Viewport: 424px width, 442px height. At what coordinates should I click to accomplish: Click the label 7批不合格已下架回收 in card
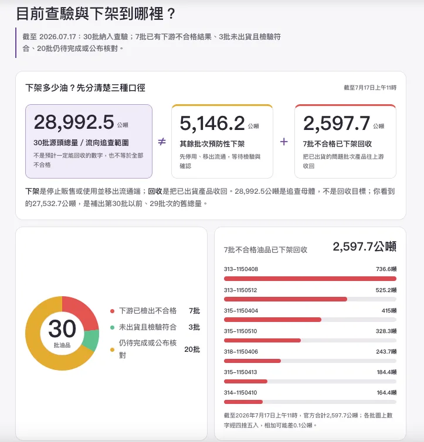[x=337, y=144]
